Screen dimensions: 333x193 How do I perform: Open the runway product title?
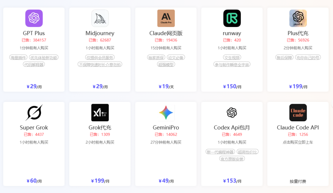tap(232, 33)
